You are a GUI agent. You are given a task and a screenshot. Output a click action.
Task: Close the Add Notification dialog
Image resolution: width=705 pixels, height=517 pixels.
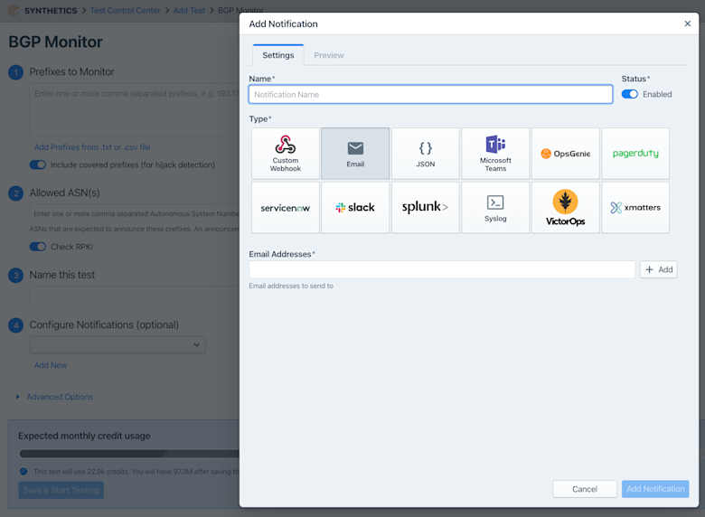click(688, 23)
